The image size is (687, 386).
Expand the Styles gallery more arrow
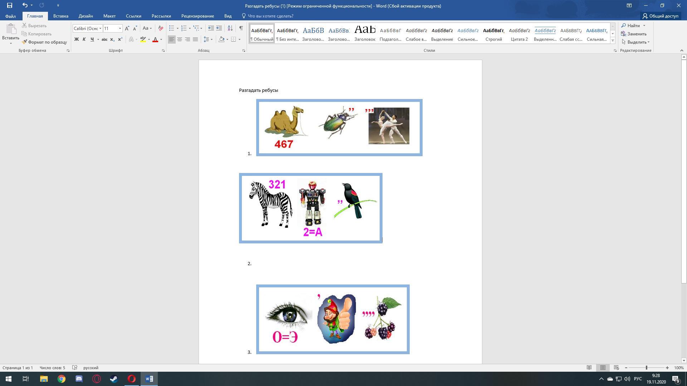coord(613,41)
